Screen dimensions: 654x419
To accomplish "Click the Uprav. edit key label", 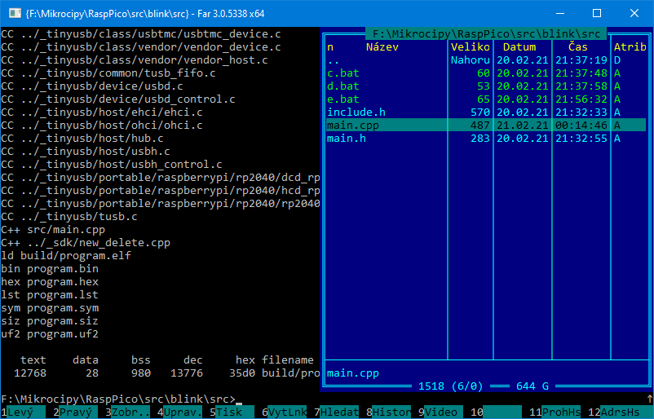I will click(182, 412).
